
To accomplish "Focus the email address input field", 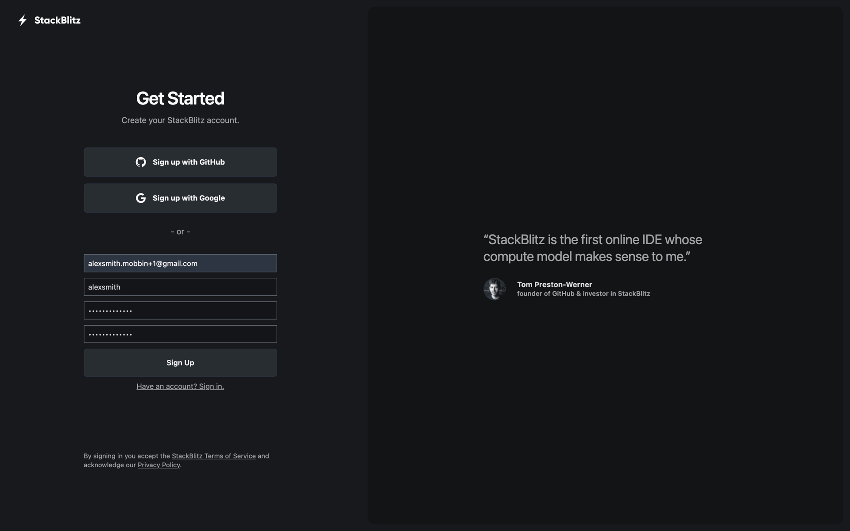I will click(180, 263).
